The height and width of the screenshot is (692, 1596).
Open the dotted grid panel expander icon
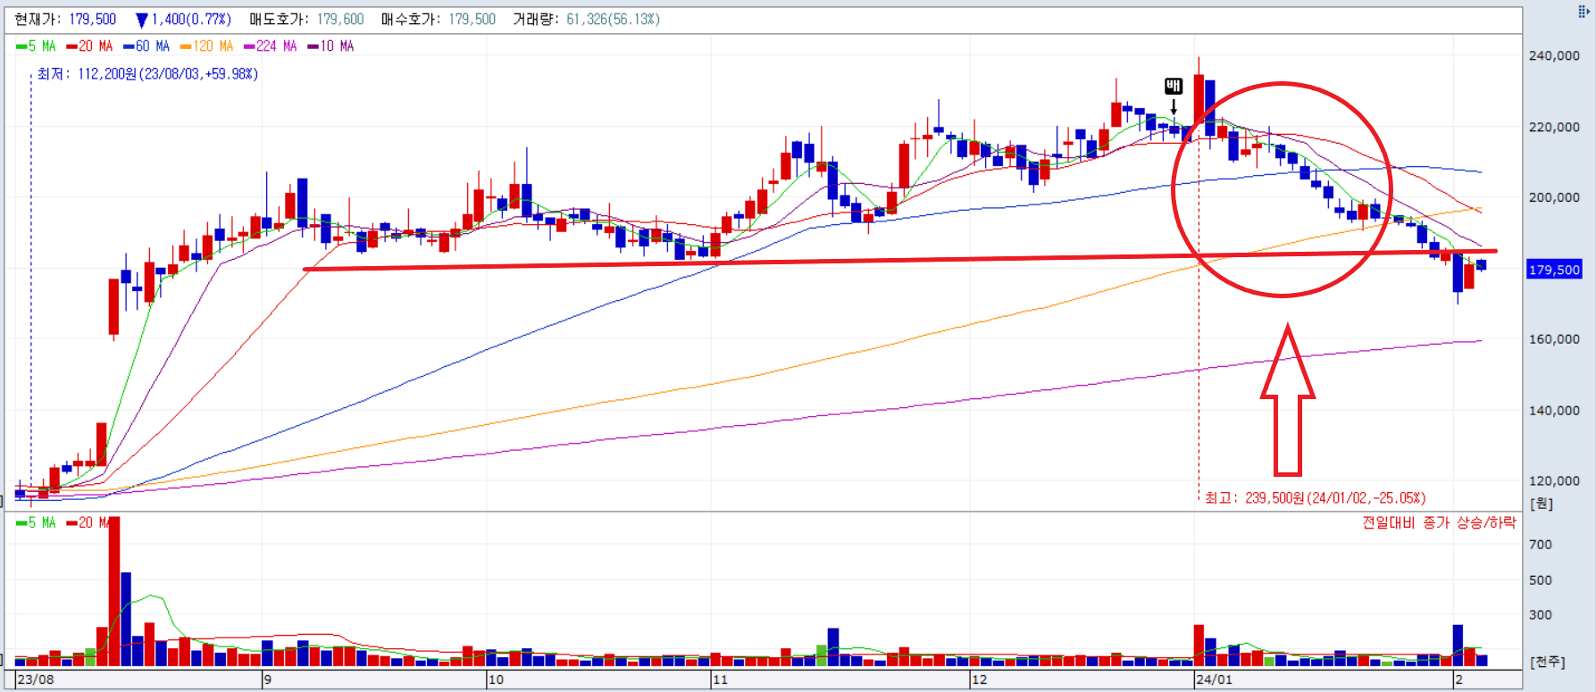click(1583, 12)
